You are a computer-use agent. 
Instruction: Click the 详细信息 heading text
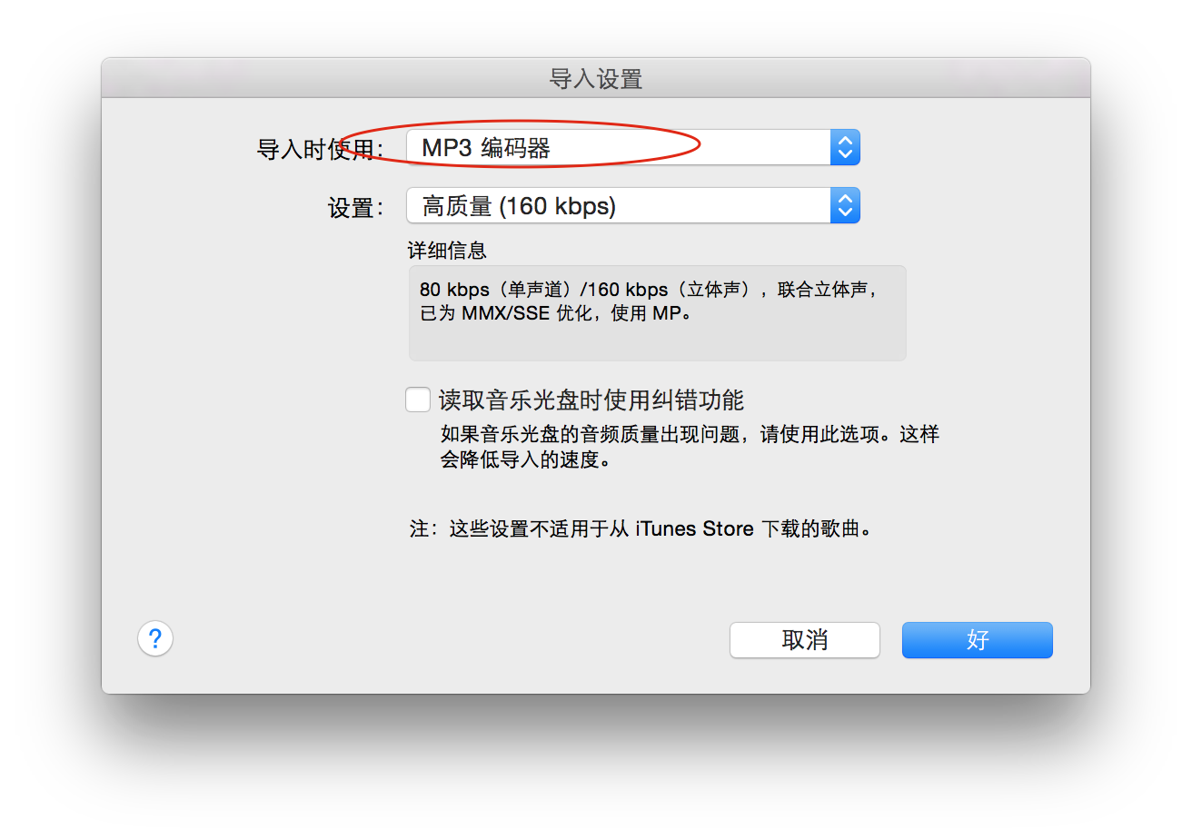pos(447,252)
